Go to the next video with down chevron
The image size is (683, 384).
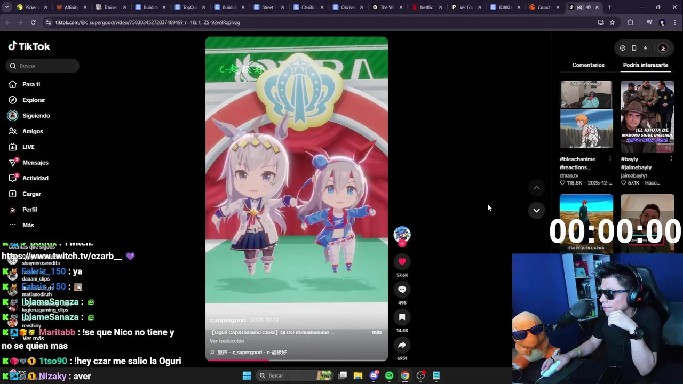pos(536,210)
